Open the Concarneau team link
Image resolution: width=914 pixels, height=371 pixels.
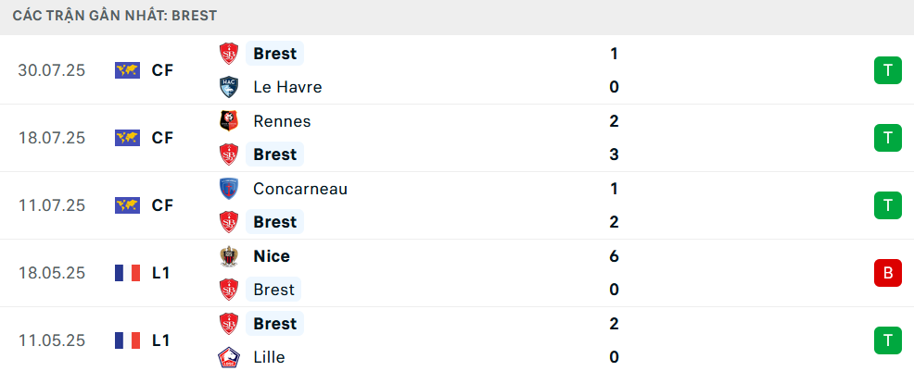pyautogui.click(x=300, y=189)
